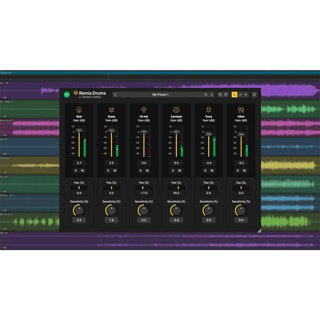Open the hamburger settings menu
Image resolution: width=320 pixels, height=320 pixels.
(x=254, y=95)
